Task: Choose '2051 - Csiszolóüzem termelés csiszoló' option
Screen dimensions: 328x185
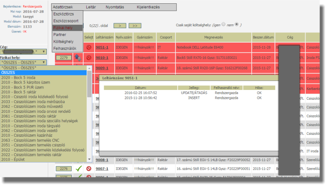Action: click(43, 145)
